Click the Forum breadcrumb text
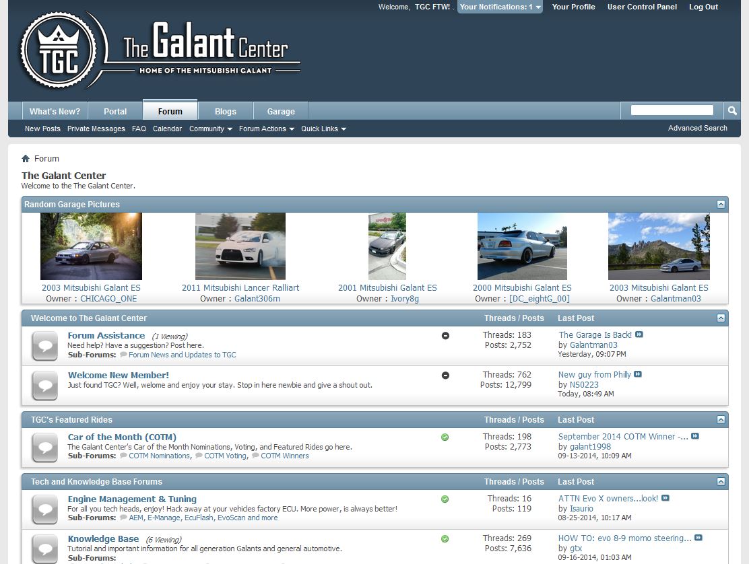This screenshot has height=564, width=749. 47,158
